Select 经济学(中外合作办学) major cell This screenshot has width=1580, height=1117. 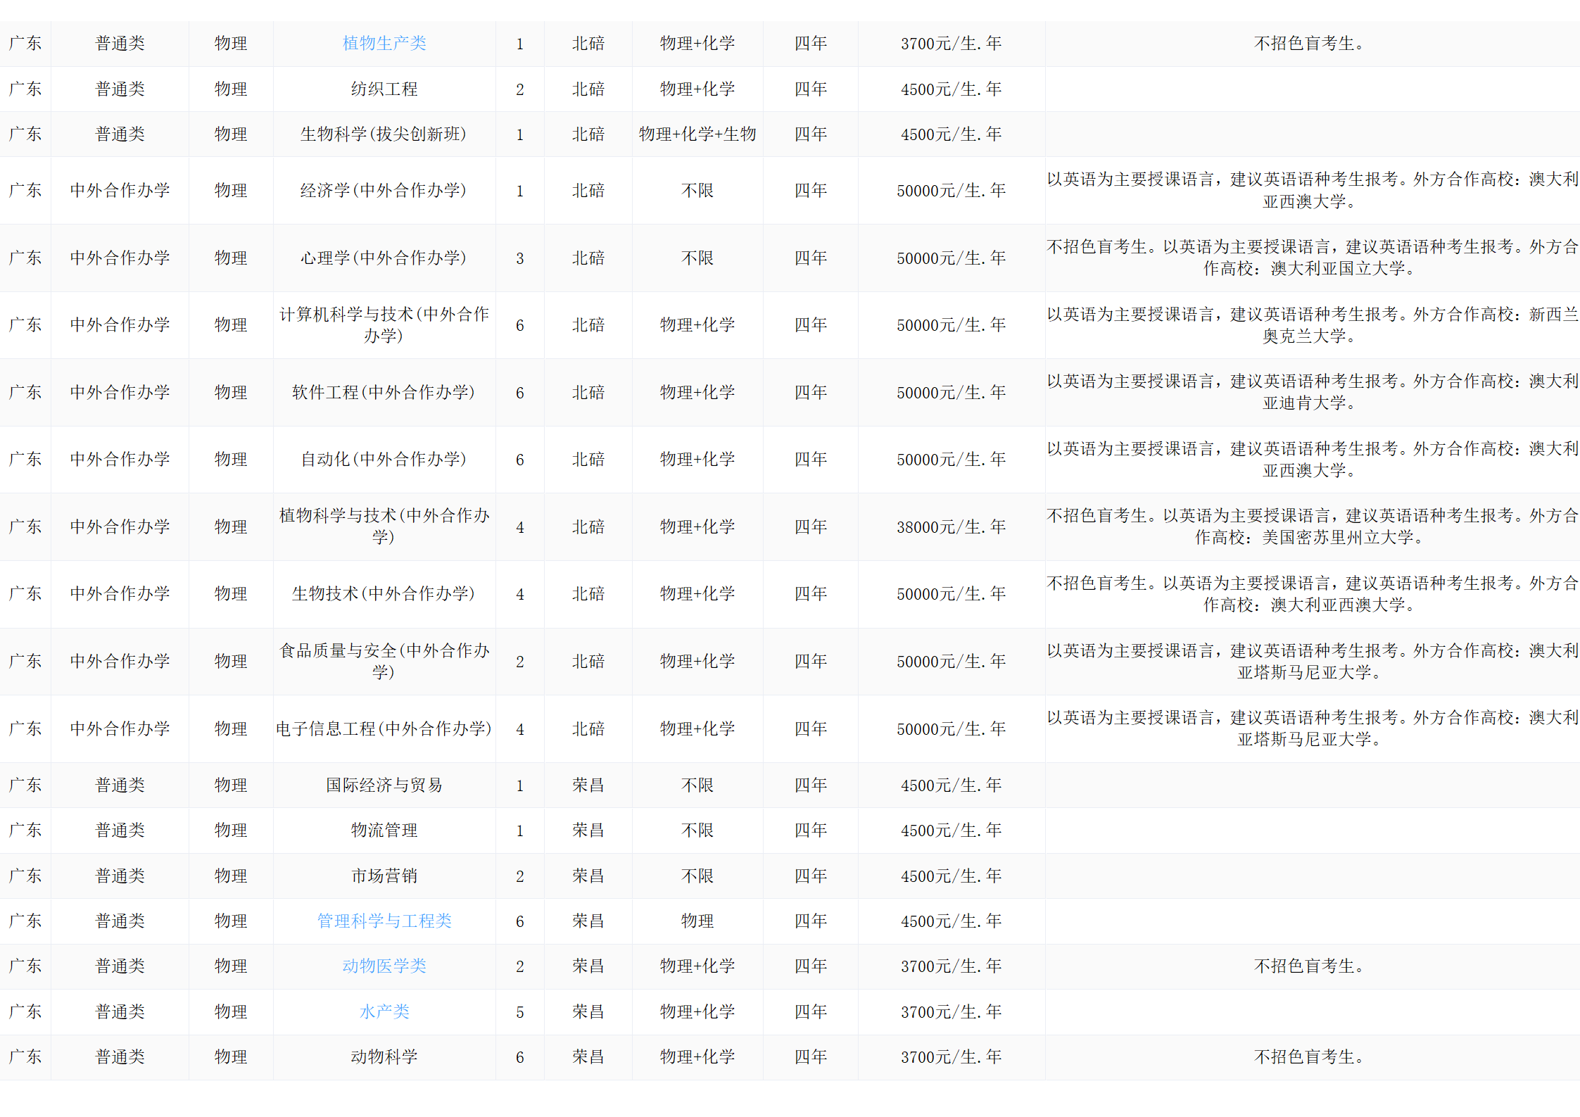click(x=384, y=191)
